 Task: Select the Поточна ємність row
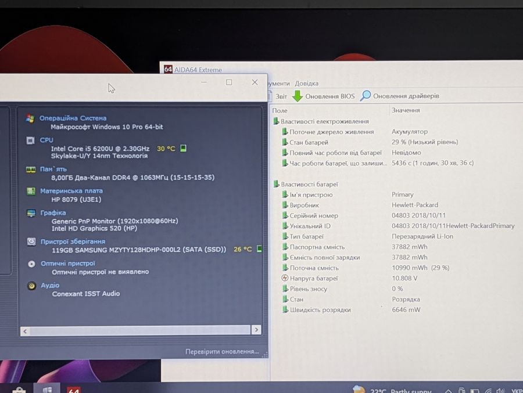point(397,268)
